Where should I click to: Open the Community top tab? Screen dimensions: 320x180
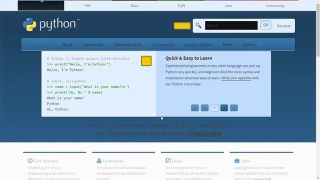click(x=275, y=5)
